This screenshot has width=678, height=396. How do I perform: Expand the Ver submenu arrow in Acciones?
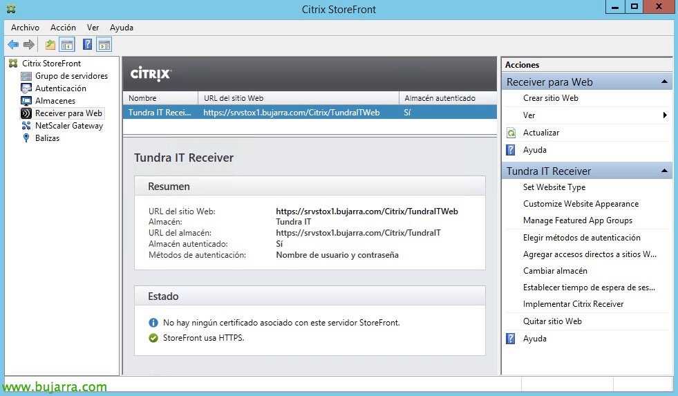(x=665, y=115)
